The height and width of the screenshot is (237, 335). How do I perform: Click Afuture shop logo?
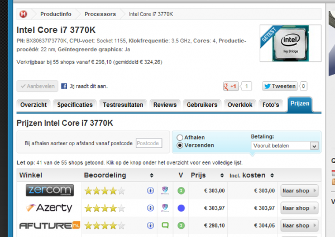click(50, 225)
